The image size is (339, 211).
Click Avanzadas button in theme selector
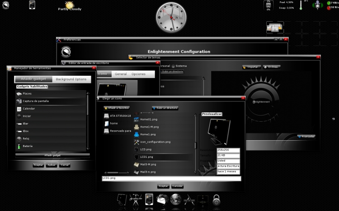click(x=306, y=137)
